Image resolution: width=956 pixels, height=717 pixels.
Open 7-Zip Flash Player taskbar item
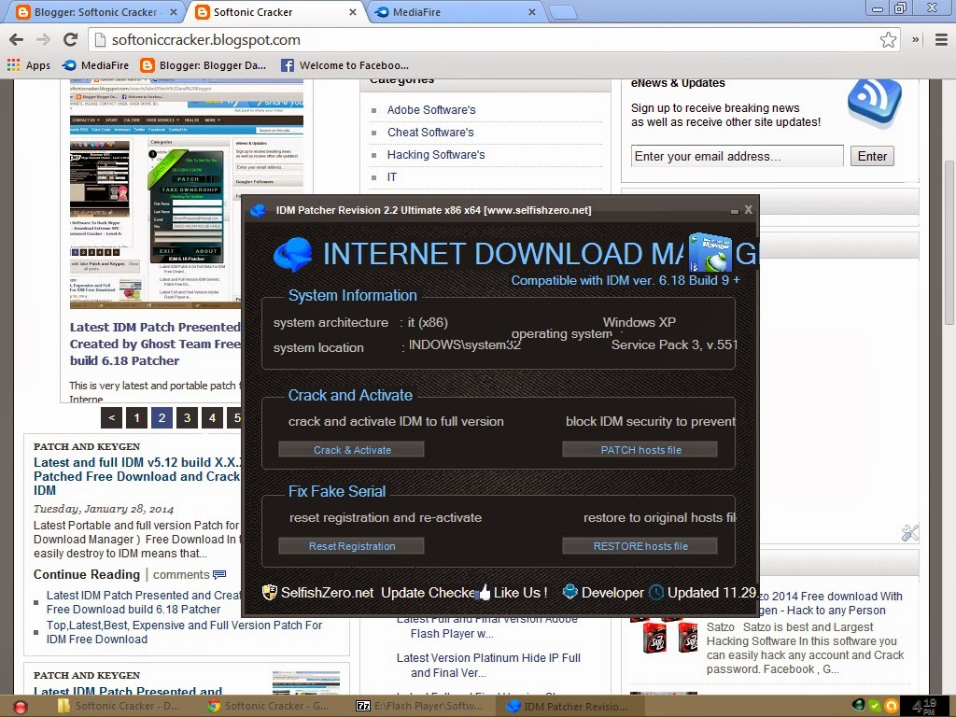tap(418, 706)
